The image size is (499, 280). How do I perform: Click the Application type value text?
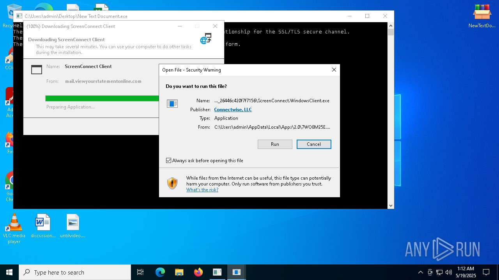pos(226,118)
